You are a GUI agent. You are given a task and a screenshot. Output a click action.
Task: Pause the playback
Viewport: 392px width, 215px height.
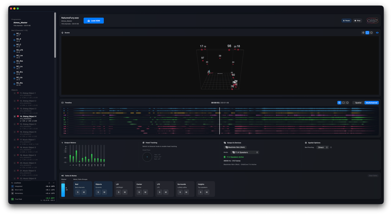(346, 20)
